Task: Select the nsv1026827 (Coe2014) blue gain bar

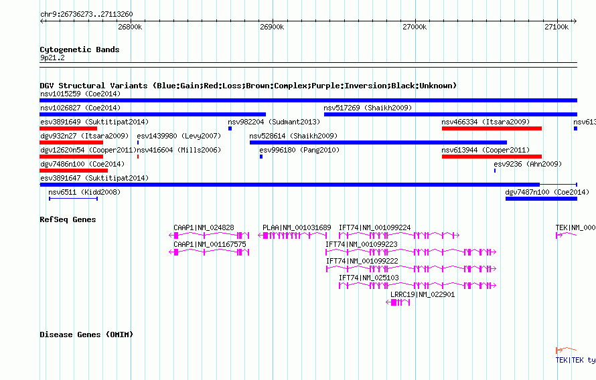Action: pos(153,114)
